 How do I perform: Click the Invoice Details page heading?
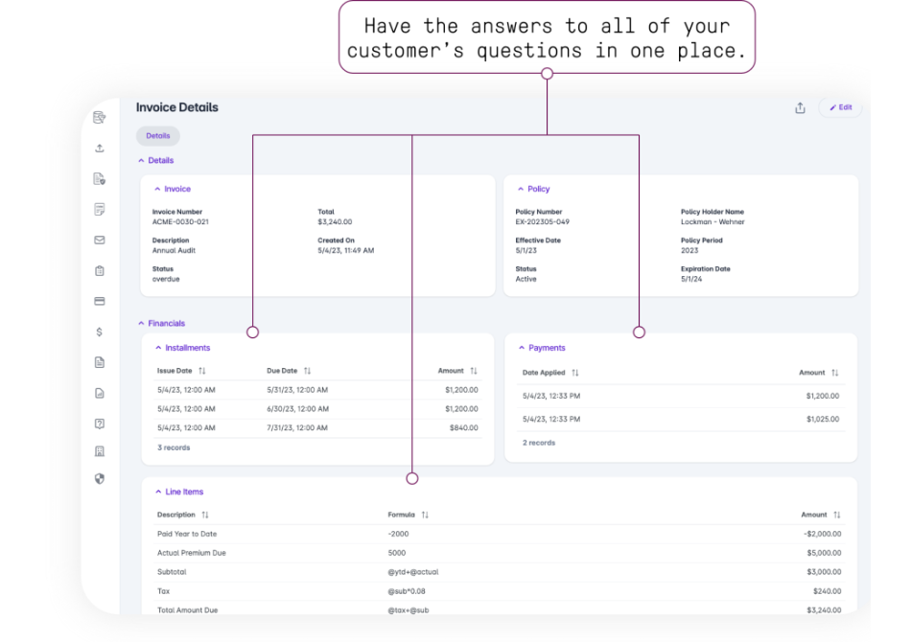177,107
